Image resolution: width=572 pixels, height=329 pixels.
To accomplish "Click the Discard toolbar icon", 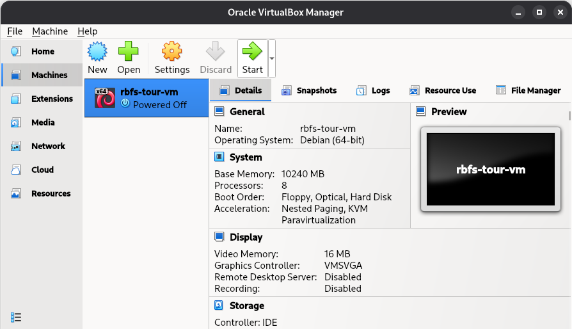I will pyautogui.click(x=216, y=51).
